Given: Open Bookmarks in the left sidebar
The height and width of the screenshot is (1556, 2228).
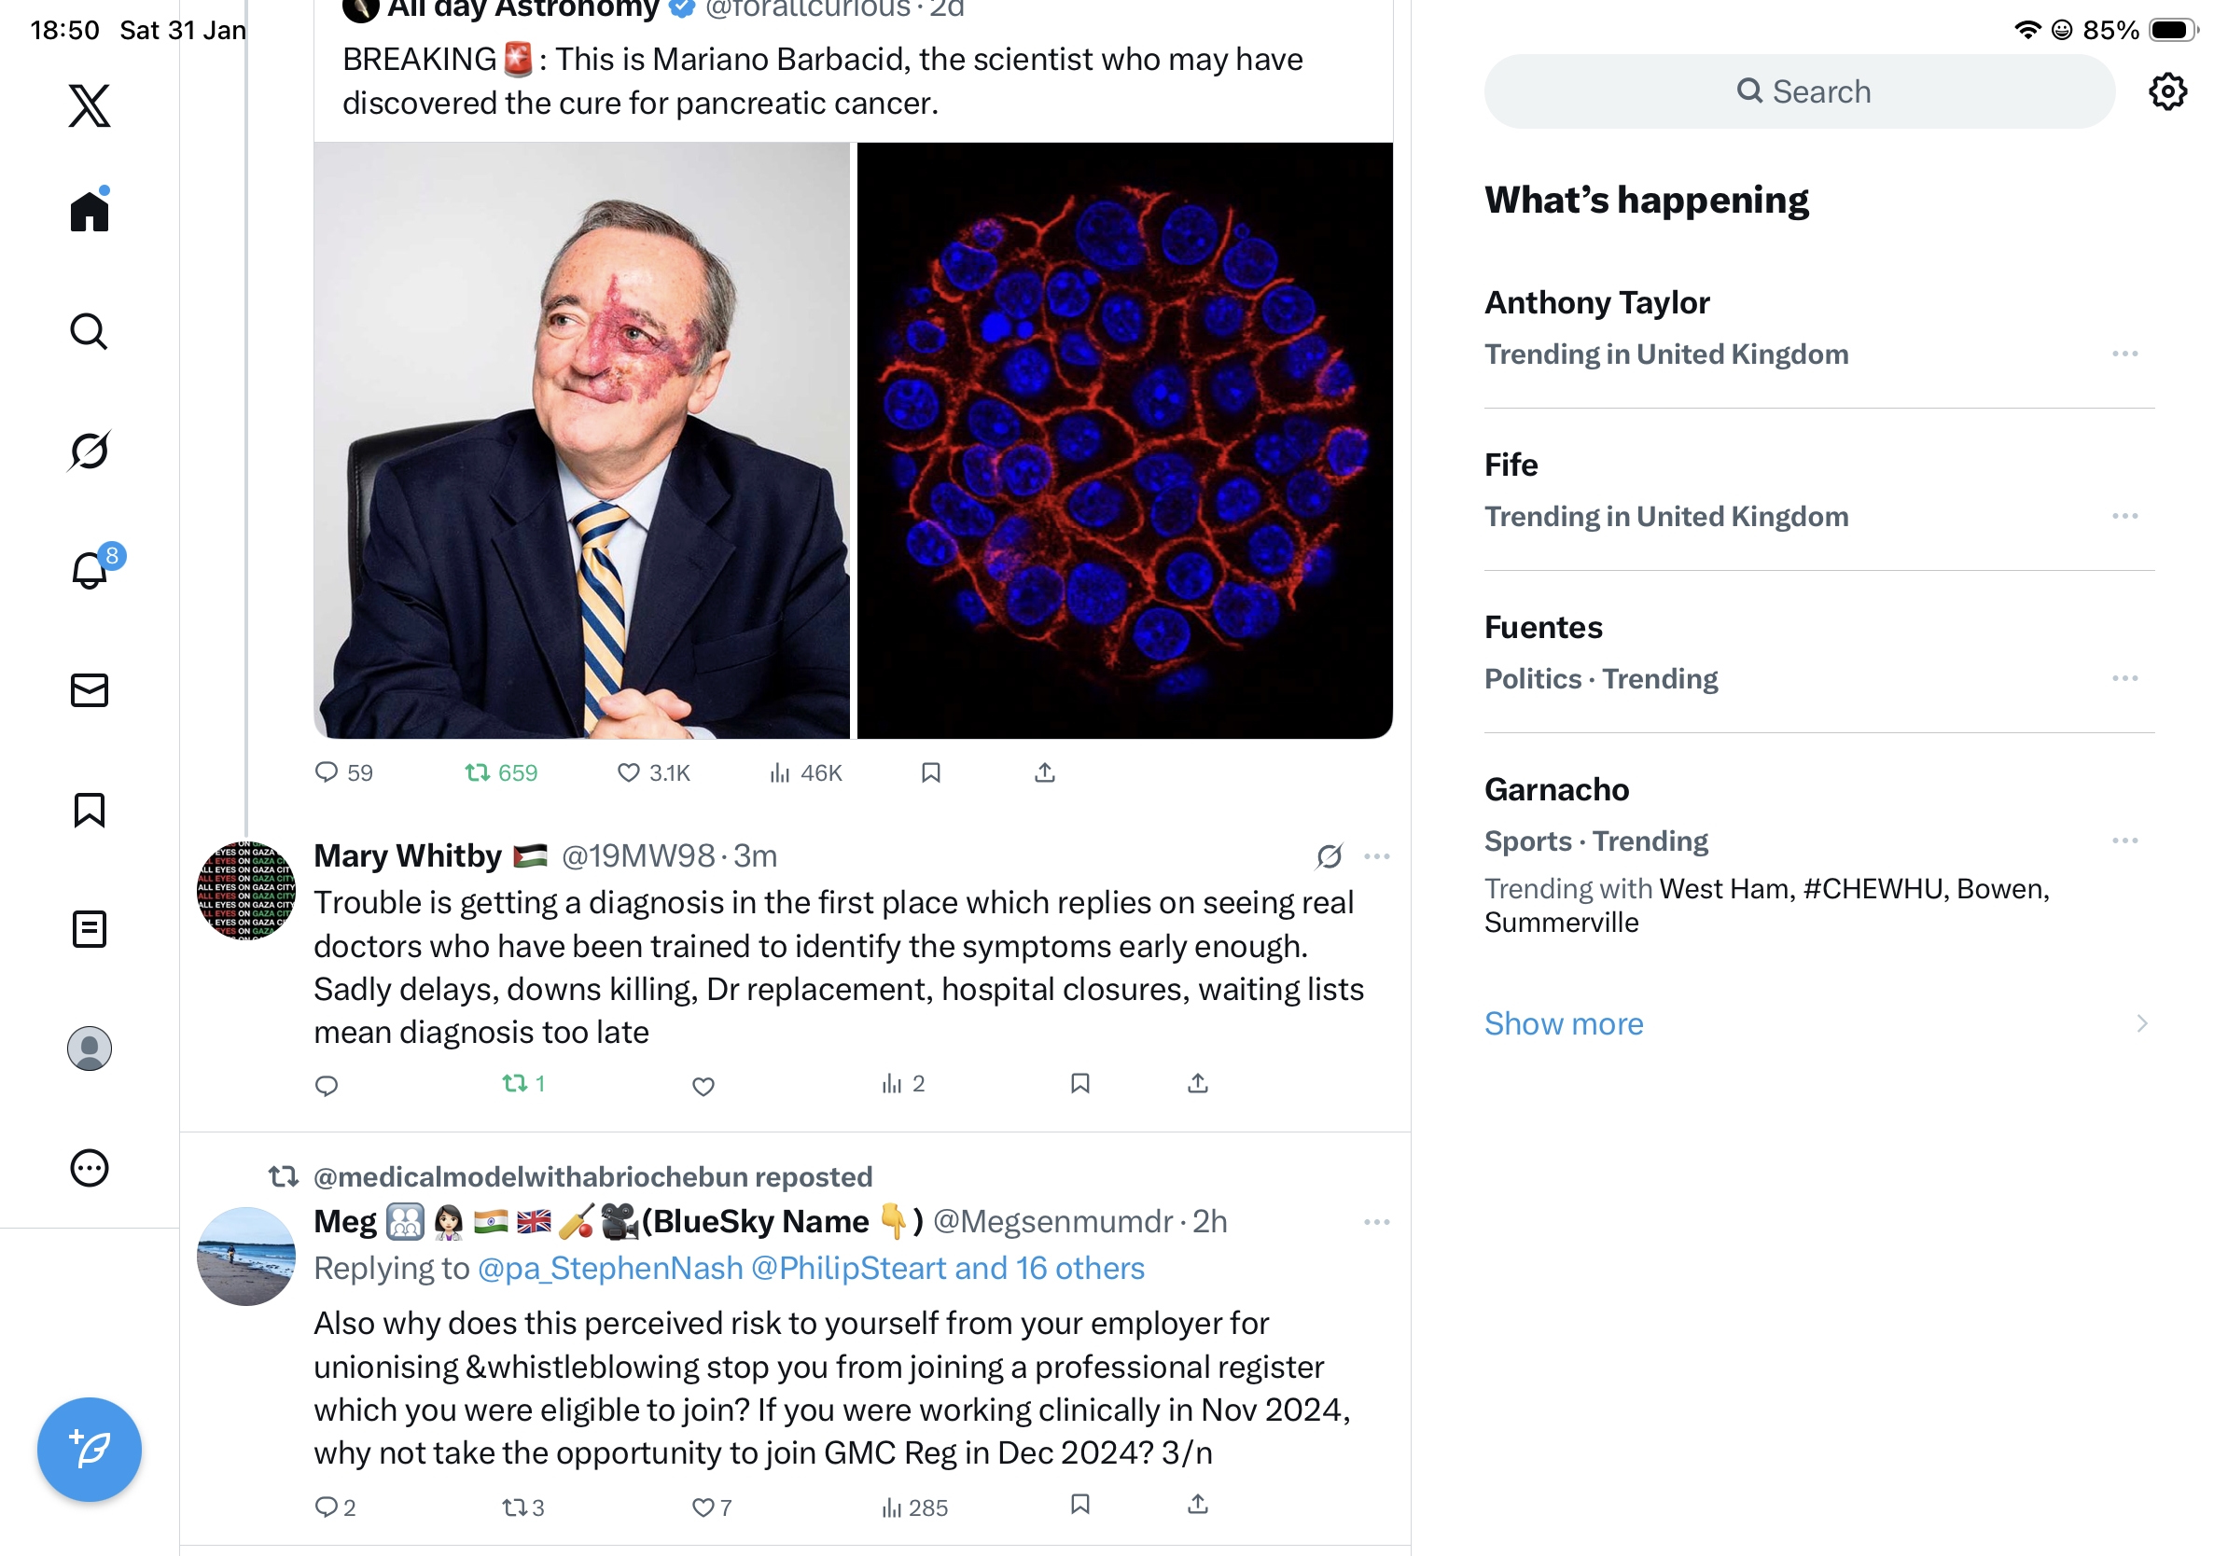Looking at the screenshot, I should (x=90, y=810).
